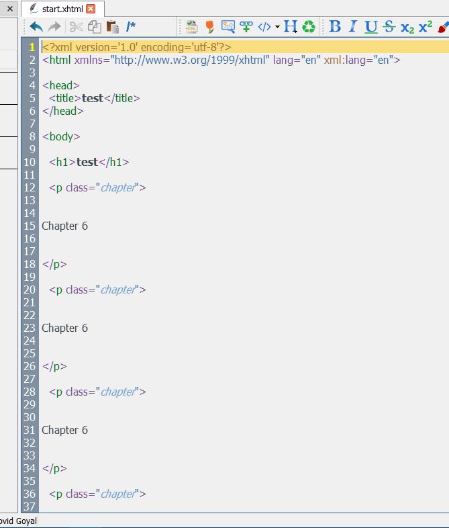Run Fix HTML on current file
This screenshot has width=449, height=528.
[x=191, y=27]
